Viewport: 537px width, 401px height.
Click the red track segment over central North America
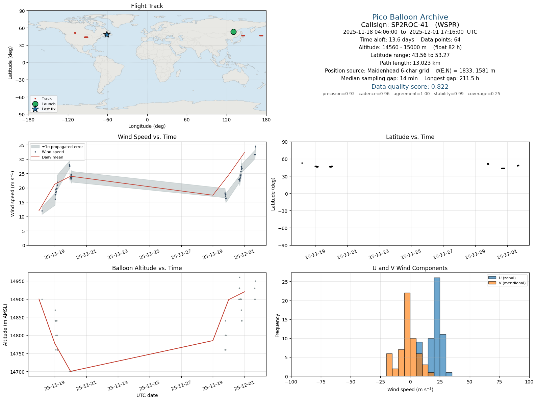(x=86, y=37)
